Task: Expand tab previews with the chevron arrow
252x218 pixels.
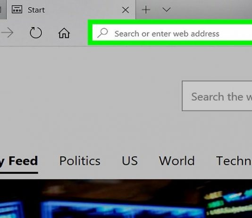Action: click(x=166, y=10)
